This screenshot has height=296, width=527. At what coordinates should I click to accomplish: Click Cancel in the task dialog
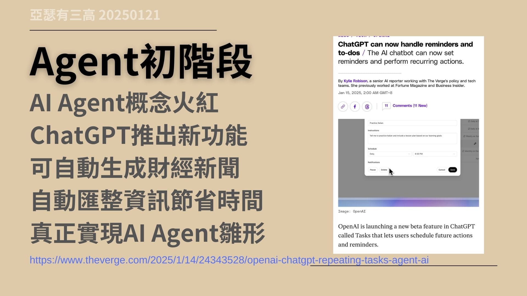click(442, 170)
